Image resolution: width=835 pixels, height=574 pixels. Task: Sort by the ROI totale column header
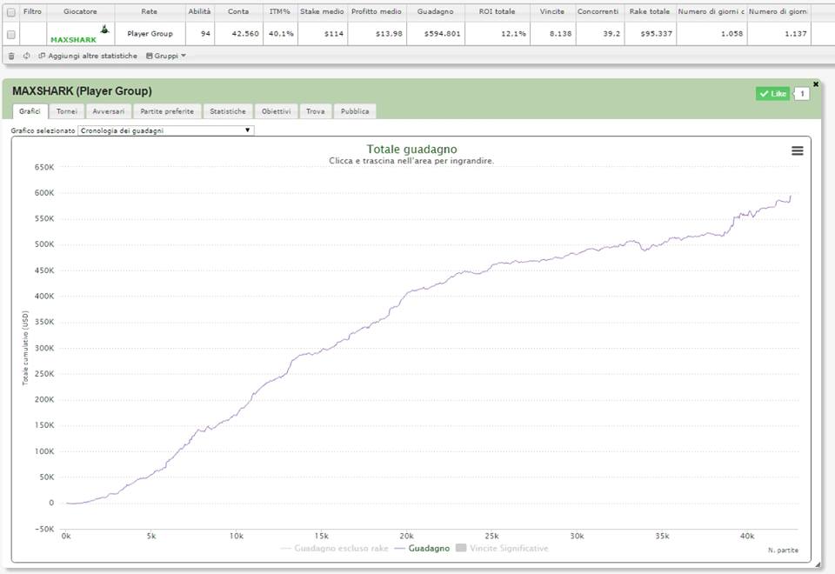[x=497, y=11]
